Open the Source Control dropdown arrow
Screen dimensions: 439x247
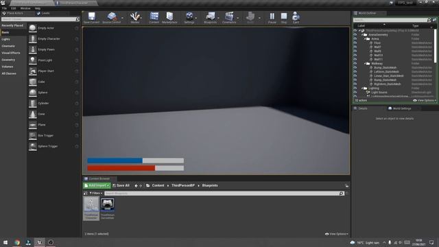(122, 18)
